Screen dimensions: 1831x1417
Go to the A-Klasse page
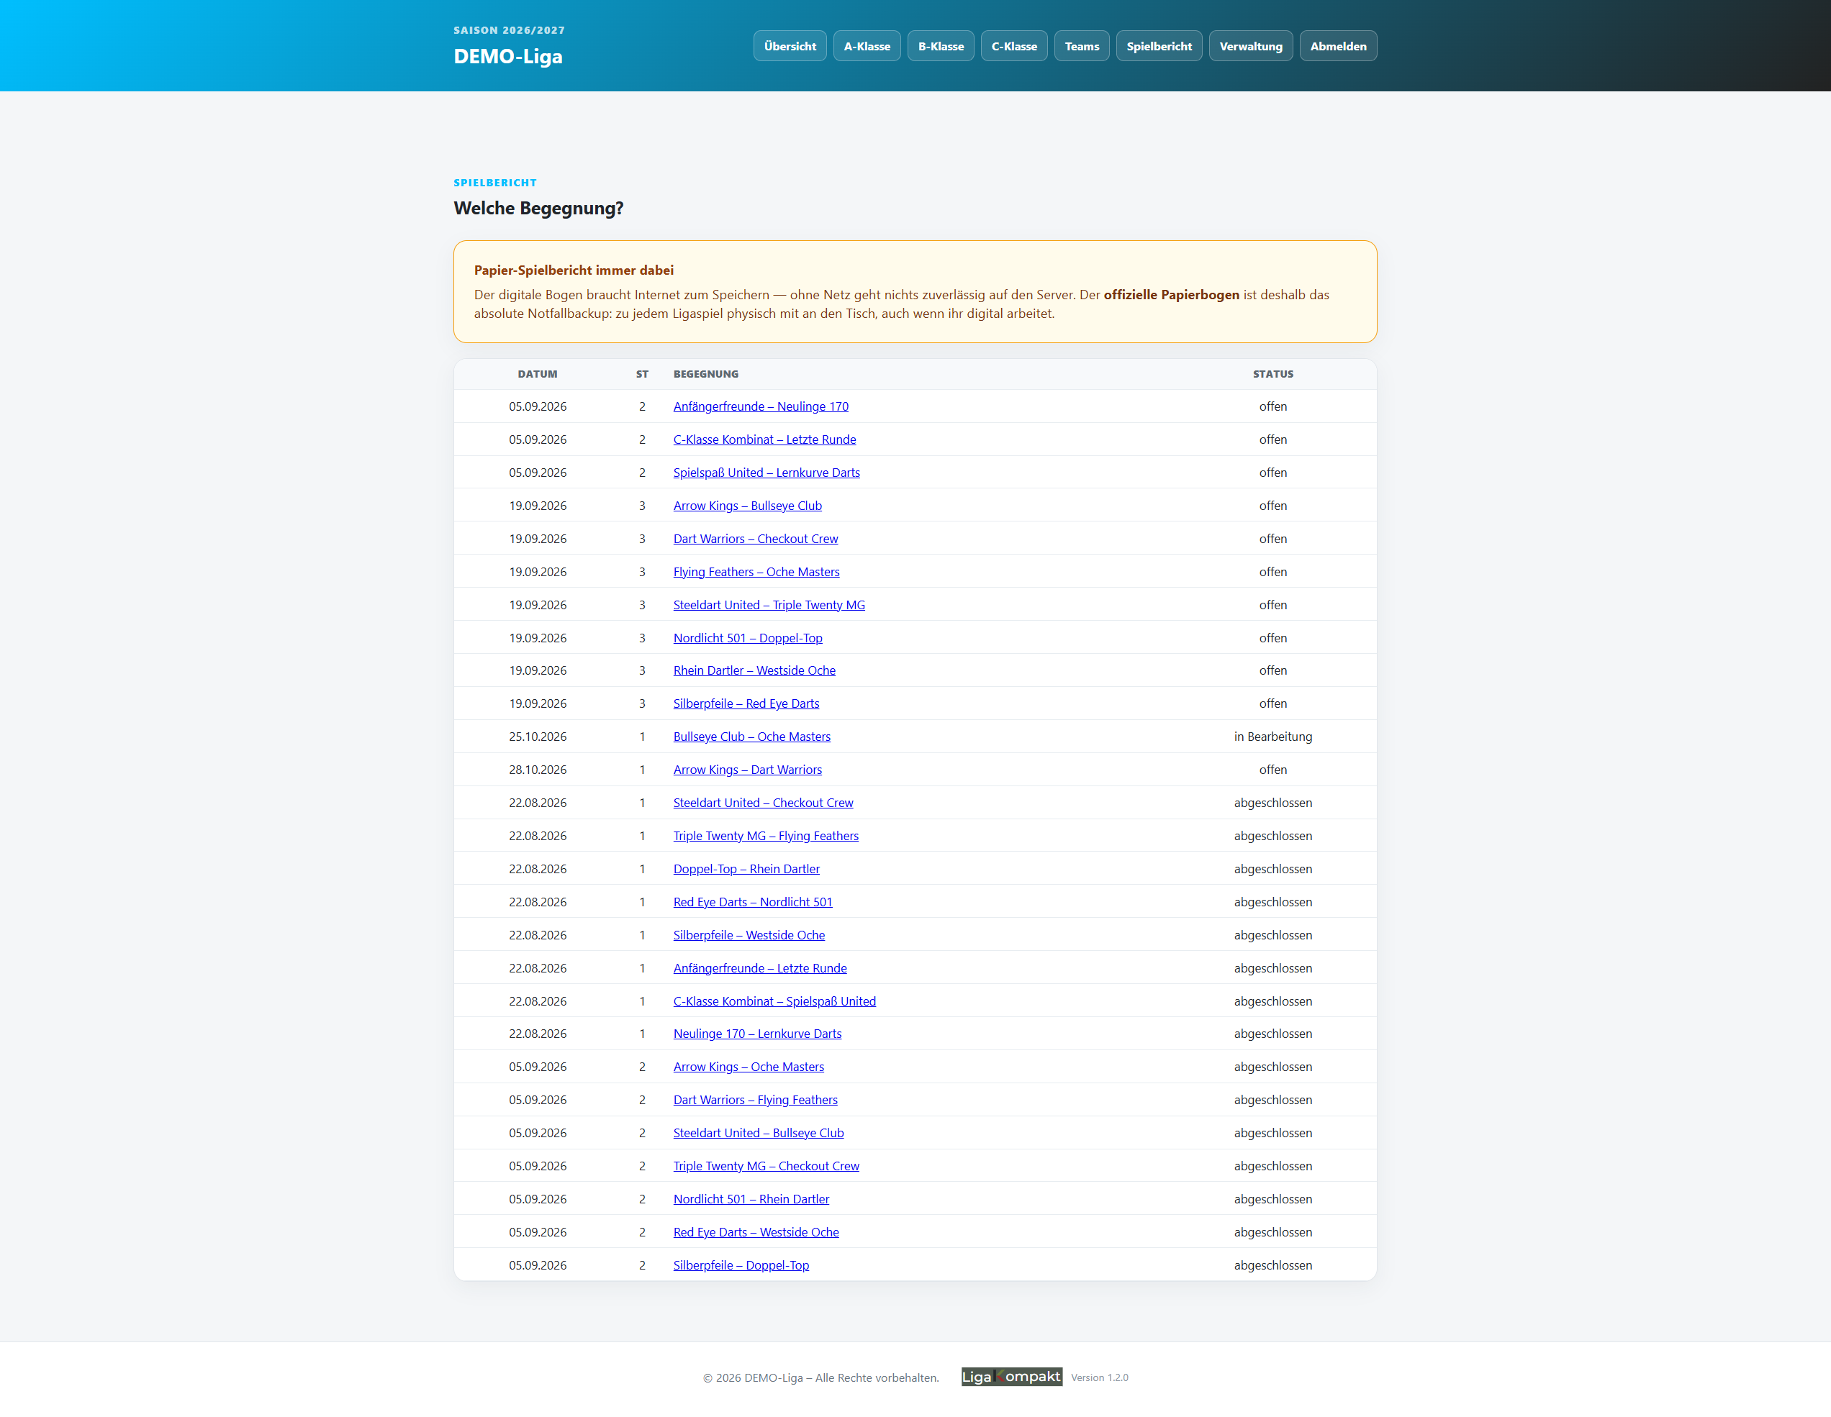(x=867, y=46)
